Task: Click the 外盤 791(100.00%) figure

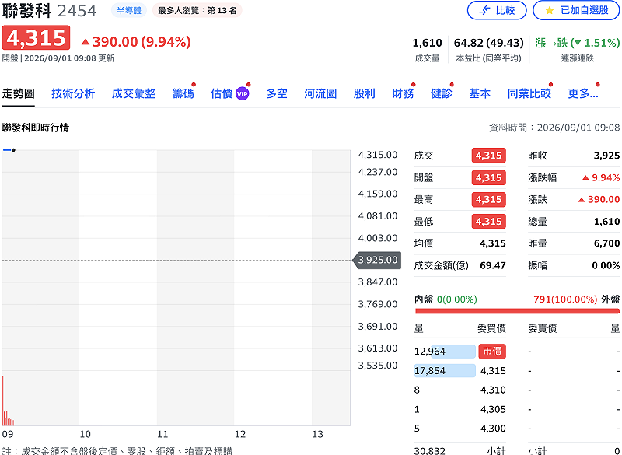Action: click(565, 299)
